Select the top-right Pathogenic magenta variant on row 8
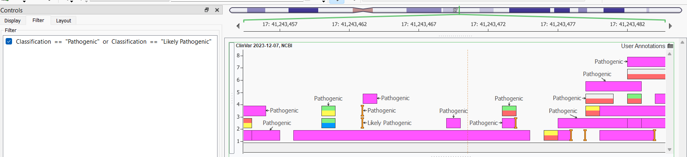This screenshot has width=687, height=157. tap(646, 62)
